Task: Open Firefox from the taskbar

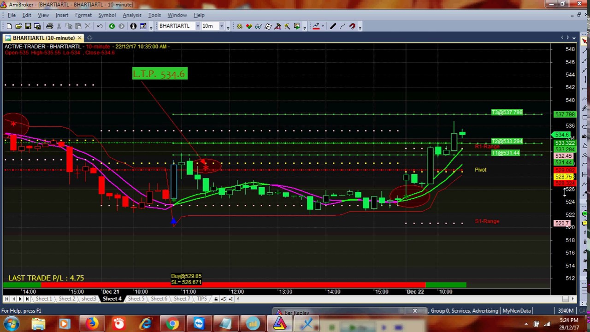Action: [x=92, y=324]
